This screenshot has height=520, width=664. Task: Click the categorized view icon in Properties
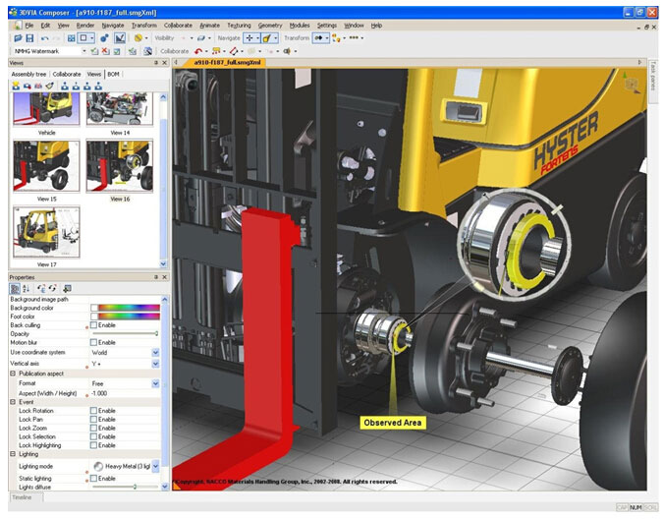15,288
